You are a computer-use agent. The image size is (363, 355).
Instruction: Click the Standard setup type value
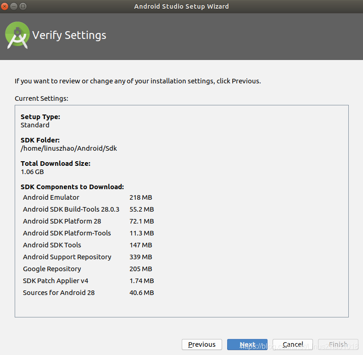pyautogui.click(x=35, y=125)
